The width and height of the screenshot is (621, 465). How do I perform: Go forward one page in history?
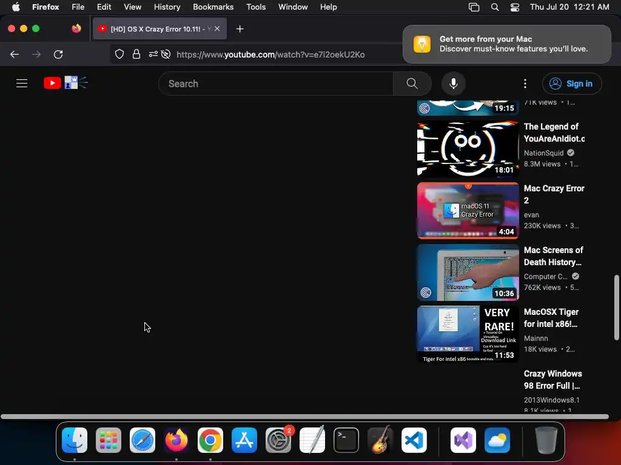[x=36, y=54]
